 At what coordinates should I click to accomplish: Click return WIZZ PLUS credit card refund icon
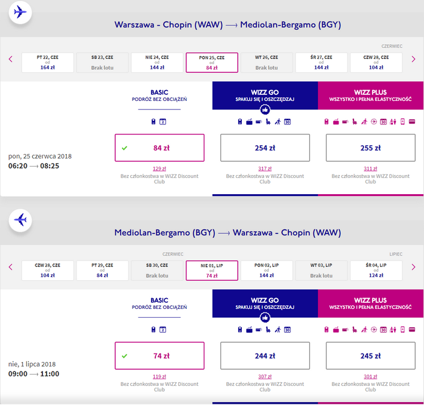click(x=412, y=330)
